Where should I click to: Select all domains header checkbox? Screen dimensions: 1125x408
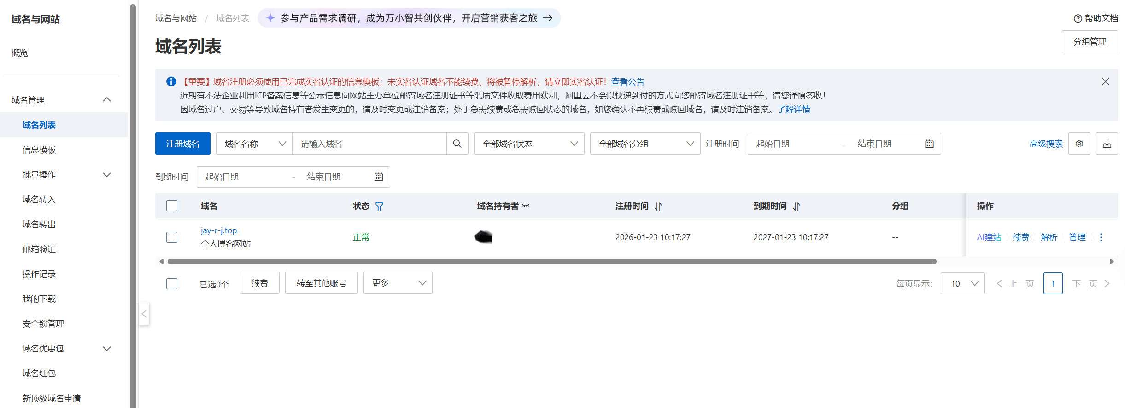pos(172,206)
